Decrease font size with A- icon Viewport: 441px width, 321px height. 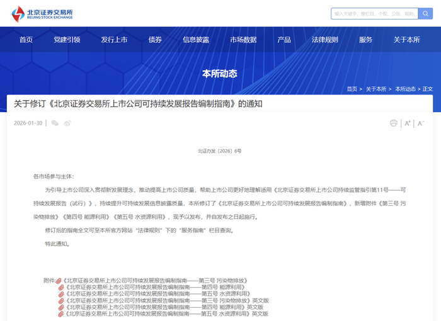420,123
